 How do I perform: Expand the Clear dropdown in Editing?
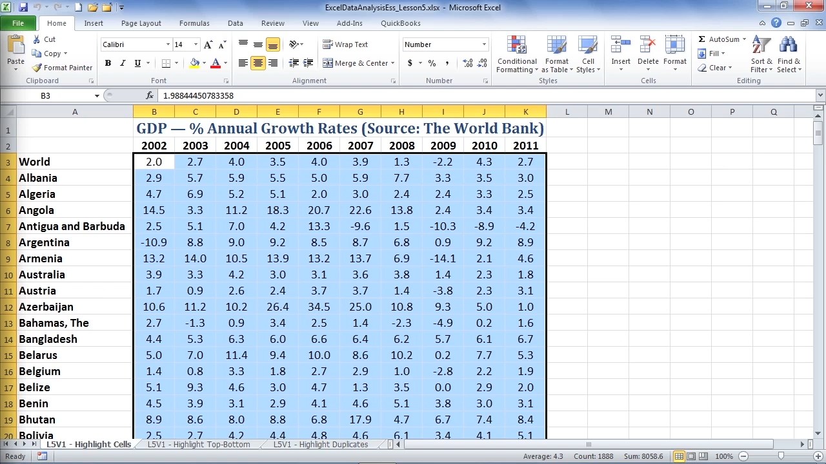click(730, 68)
